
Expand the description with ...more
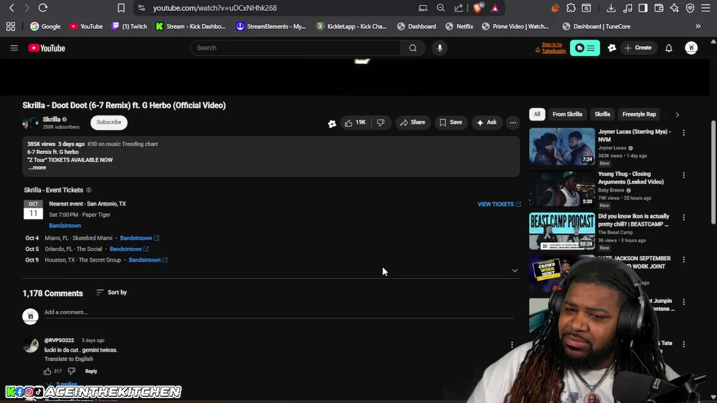tap(37, 167)
